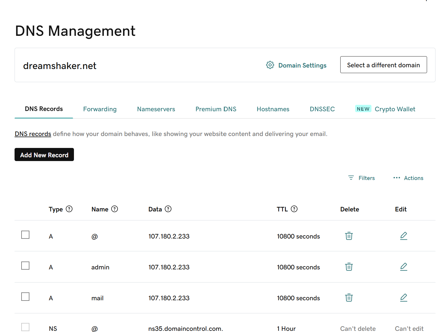Viewport: 448px width, 332px height.
Task: Select the @ A record checkbox
Action: coord(25,235)
